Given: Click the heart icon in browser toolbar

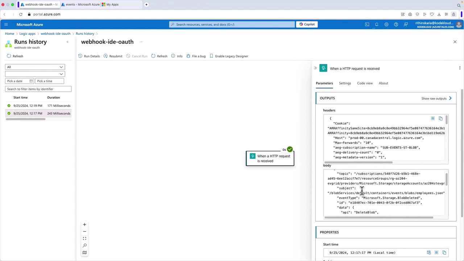Looking at the screenshot, I should (432, 14).
